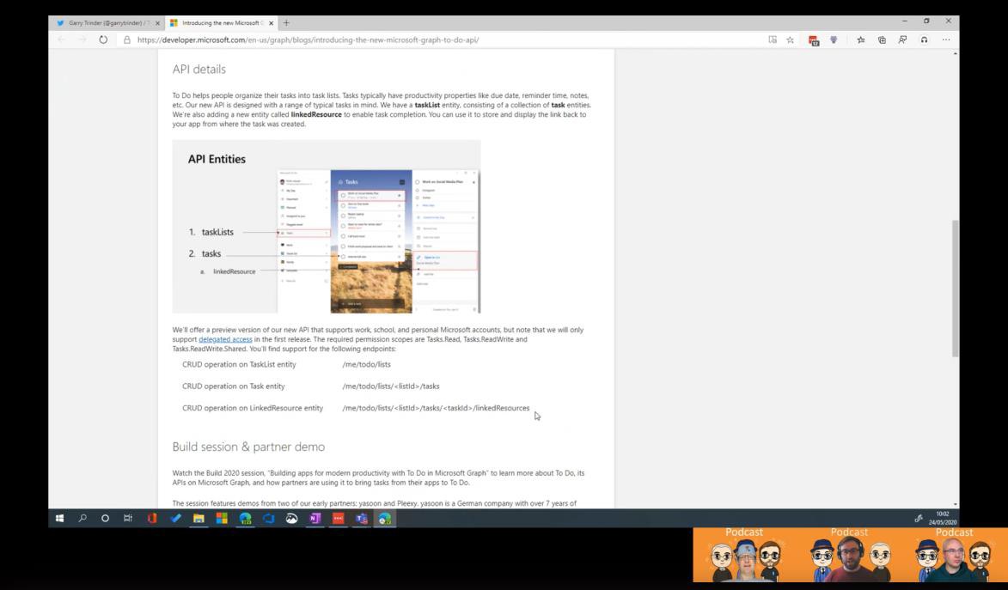Close the Garry Trinder Twitter tab
The width and height of the screenshot is (1008, 590).
coord(157,23)
